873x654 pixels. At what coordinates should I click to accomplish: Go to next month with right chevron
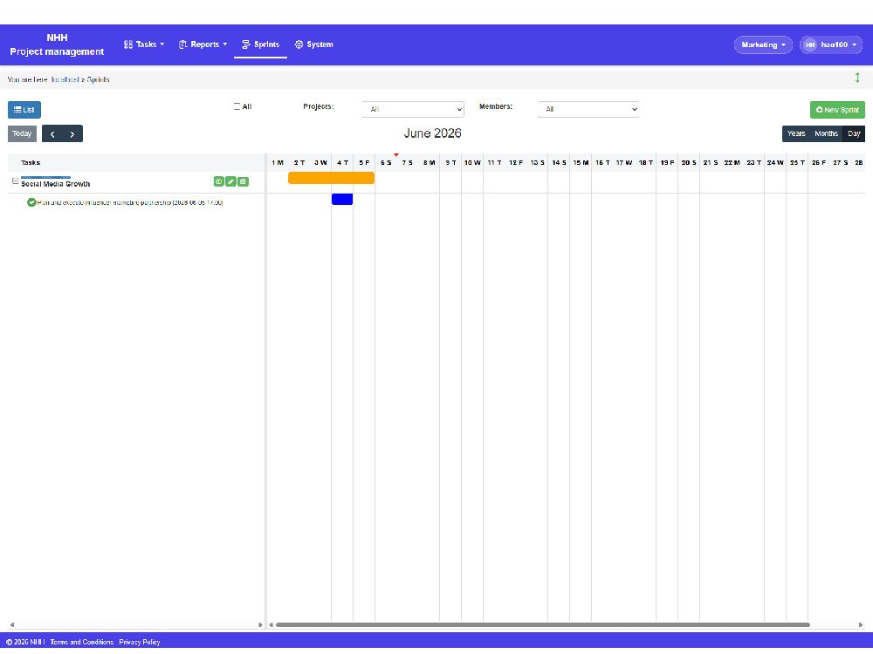point(72,134)
